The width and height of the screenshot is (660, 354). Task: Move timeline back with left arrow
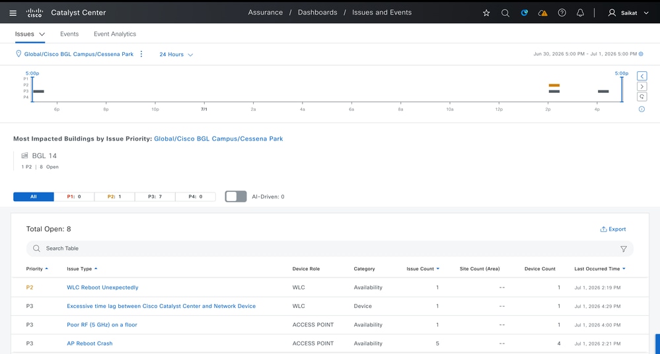tap(642, 76)
